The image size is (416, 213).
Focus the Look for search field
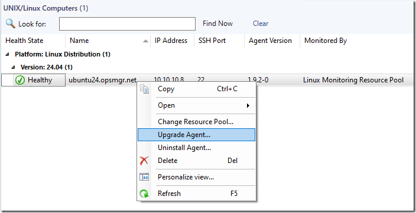click(x=128, y=24)
